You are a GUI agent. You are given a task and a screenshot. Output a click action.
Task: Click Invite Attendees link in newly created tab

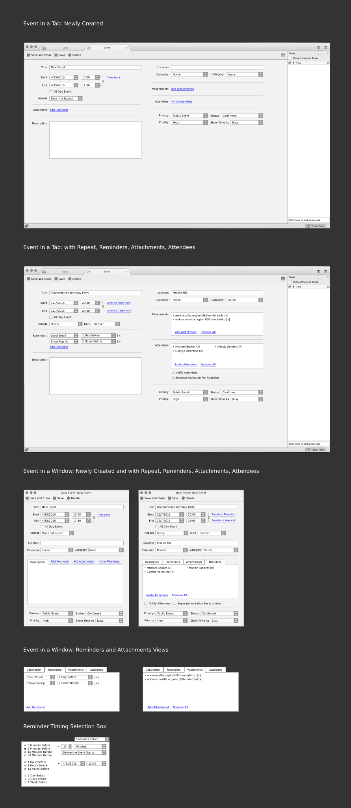[x=182, y=102]
